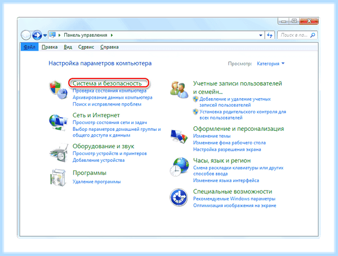This screenshot has width=338, height=256.
Task: Click the back navigation arrow button
Action: point(26,35)
